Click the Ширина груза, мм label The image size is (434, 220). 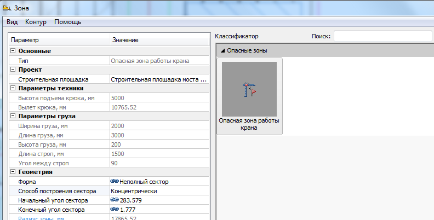pyautogui.click(x=43, y=126)
